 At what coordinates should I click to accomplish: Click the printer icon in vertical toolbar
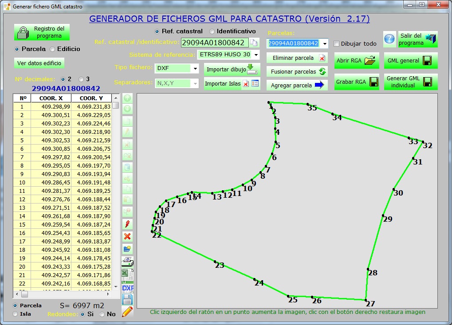coord(127,262)
